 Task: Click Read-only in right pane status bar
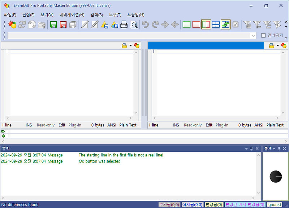coord(193,125)
